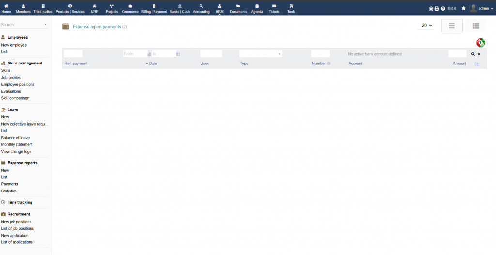Open List of applications link
The image size is (496, 255).
(x=17, y=242)
